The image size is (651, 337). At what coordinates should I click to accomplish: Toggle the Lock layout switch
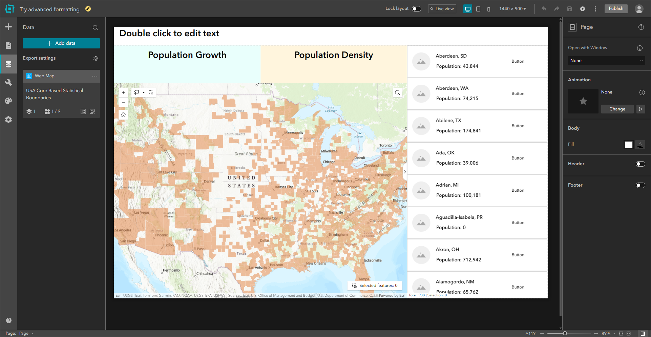click(417, 9)
